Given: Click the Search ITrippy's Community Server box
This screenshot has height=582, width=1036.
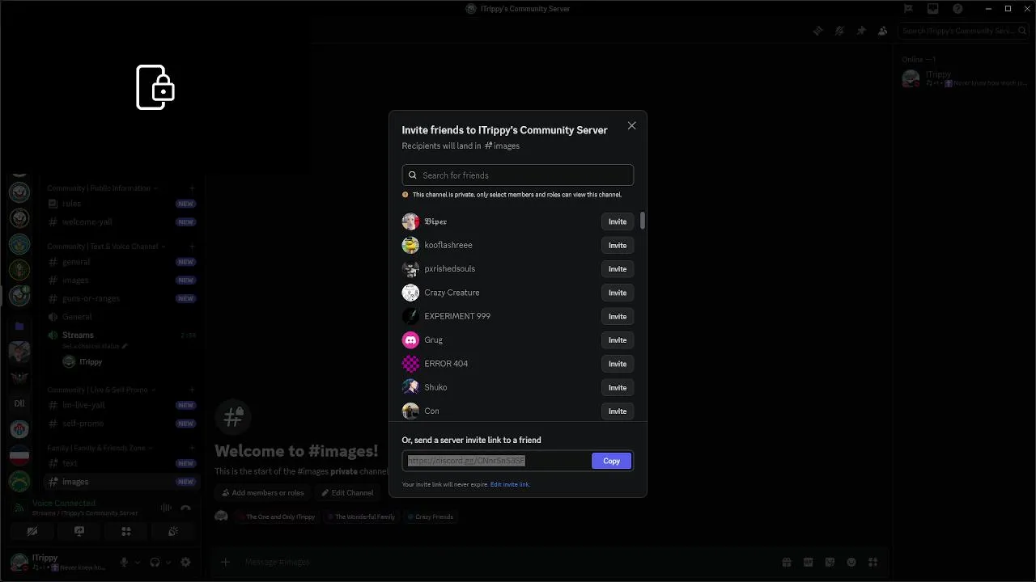Looking at the screenshot, I should 962,31.
